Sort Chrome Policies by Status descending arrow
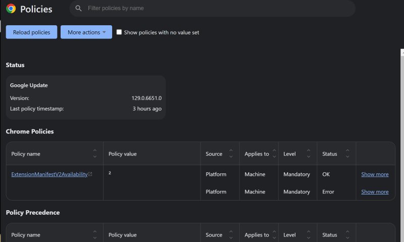 pyautogui.click(x=347, y=157)
